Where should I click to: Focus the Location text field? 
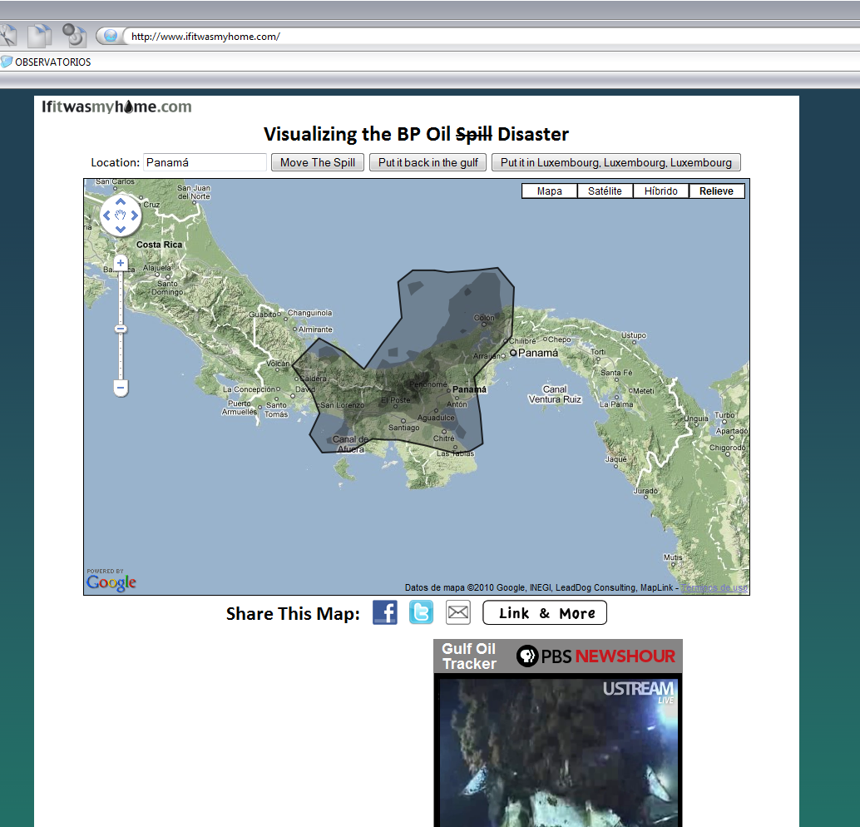[205, 162]
